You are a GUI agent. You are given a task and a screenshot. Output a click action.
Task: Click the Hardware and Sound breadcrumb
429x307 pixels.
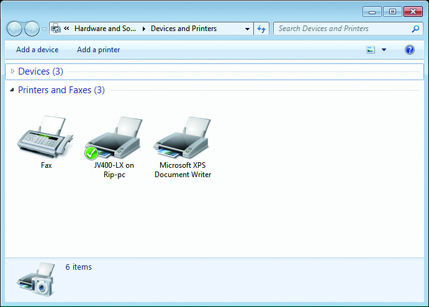(104, 29)
